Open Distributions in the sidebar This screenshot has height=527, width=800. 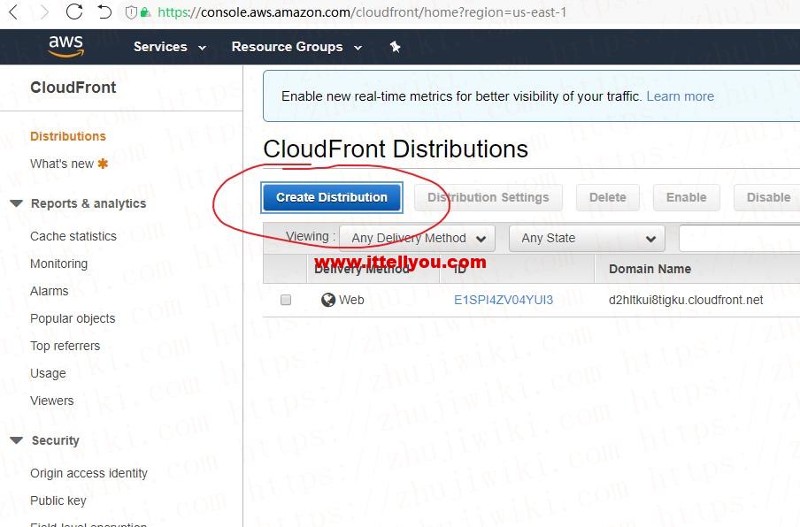[68, 136]
